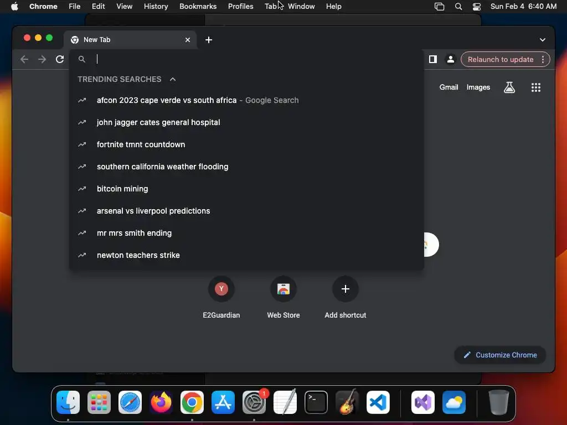567x425 pixels.
Task: Open Visual Studio from the Dock
Action: pos(423,402)
